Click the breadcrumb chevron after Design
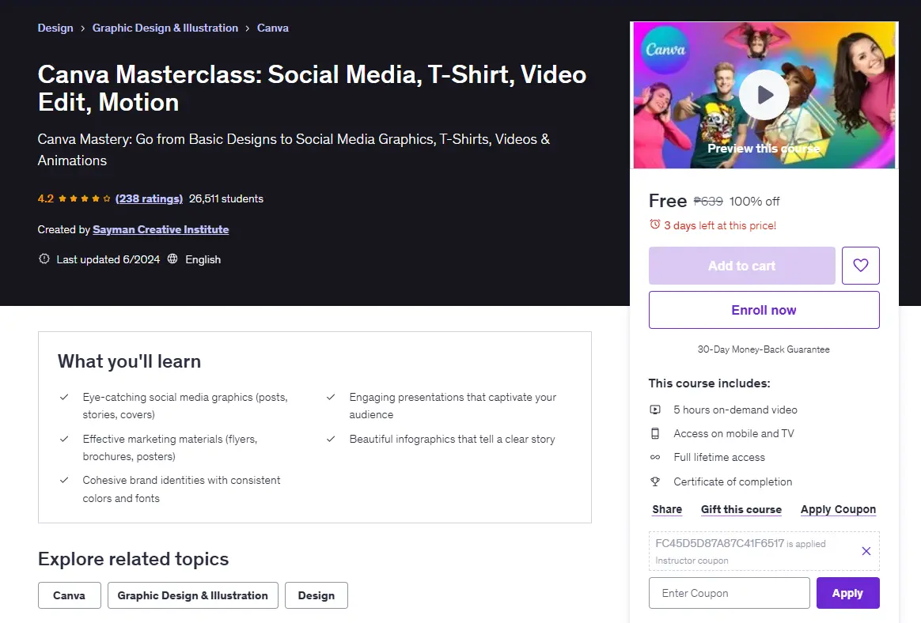 click(83, 28)
